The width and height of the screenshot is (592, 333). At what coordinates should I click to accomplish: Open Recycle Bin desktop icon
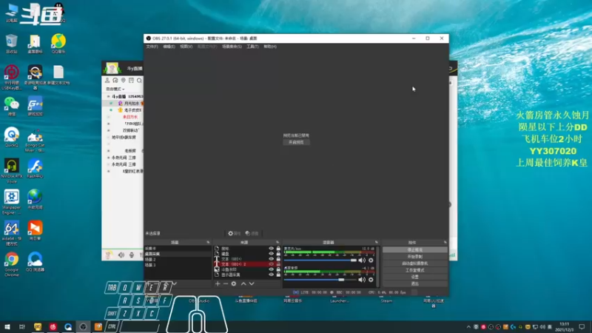[x=12, y=44]
